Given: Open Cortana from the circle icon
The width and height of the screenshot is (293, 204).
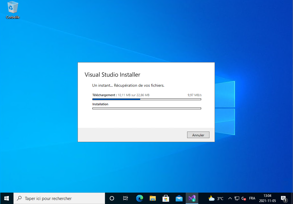Looking at the screenshot, I should pyautogui.click(x=112, y=198).
